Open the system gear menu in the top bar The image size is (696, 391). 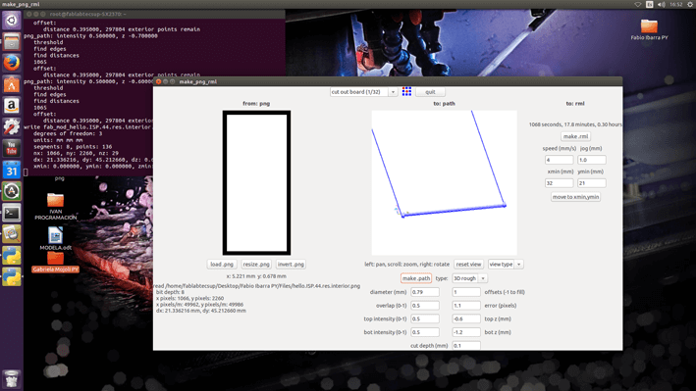tap(691, 4)
